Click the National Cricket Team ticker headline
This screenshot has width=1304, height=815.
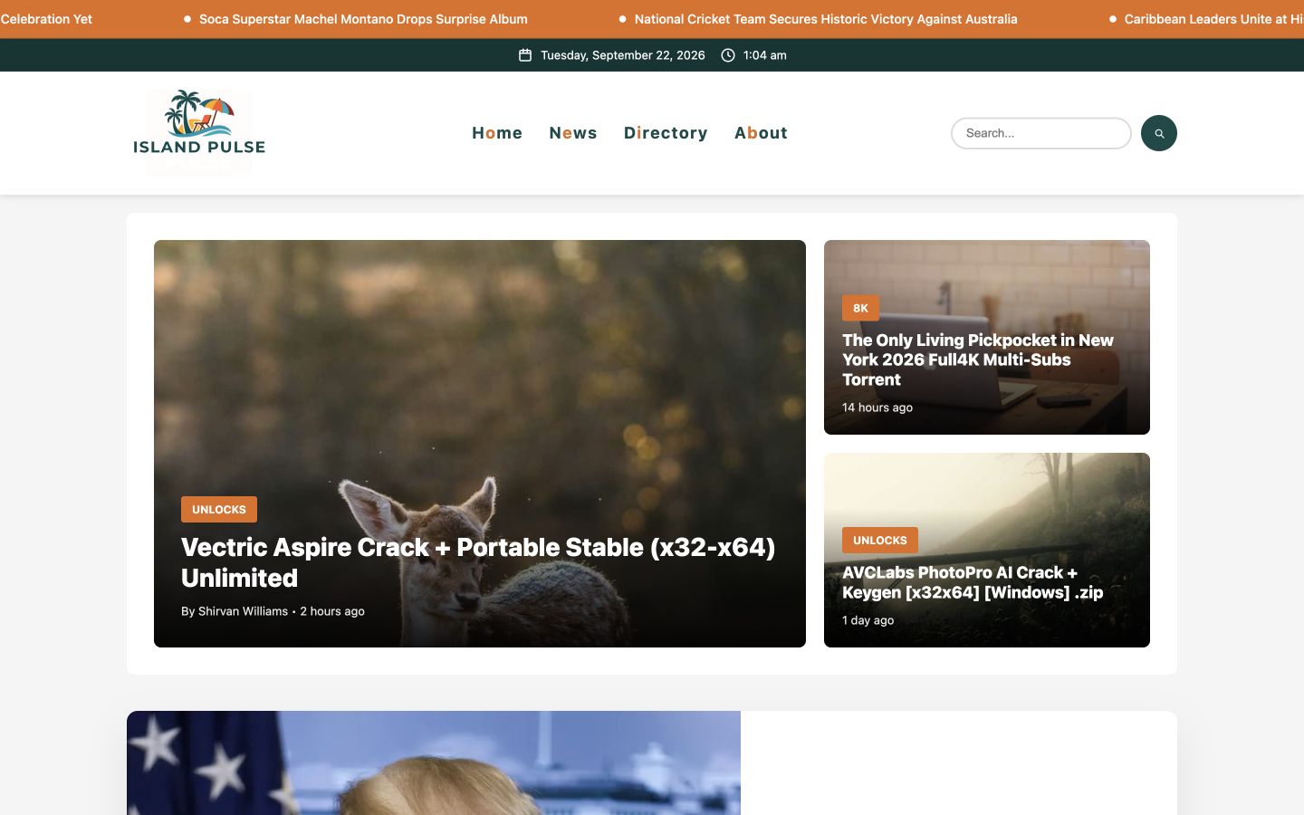pyautogui.click(x=826, y=19)
